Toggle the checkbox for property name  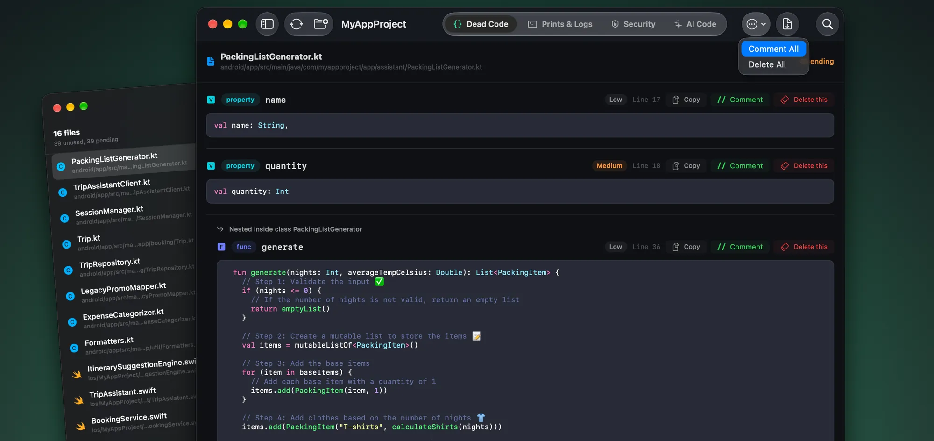point(211,100)
